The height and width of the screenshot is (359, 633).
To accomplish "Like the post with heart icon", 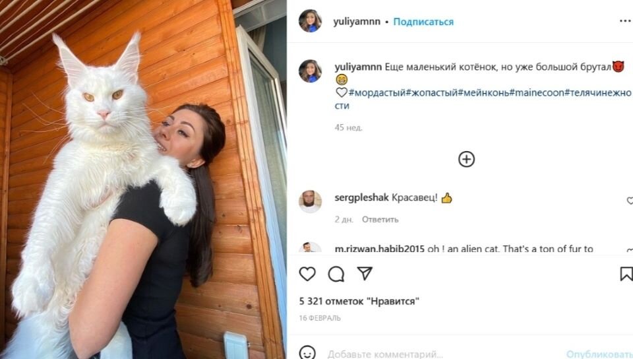I will click(307, 274).
